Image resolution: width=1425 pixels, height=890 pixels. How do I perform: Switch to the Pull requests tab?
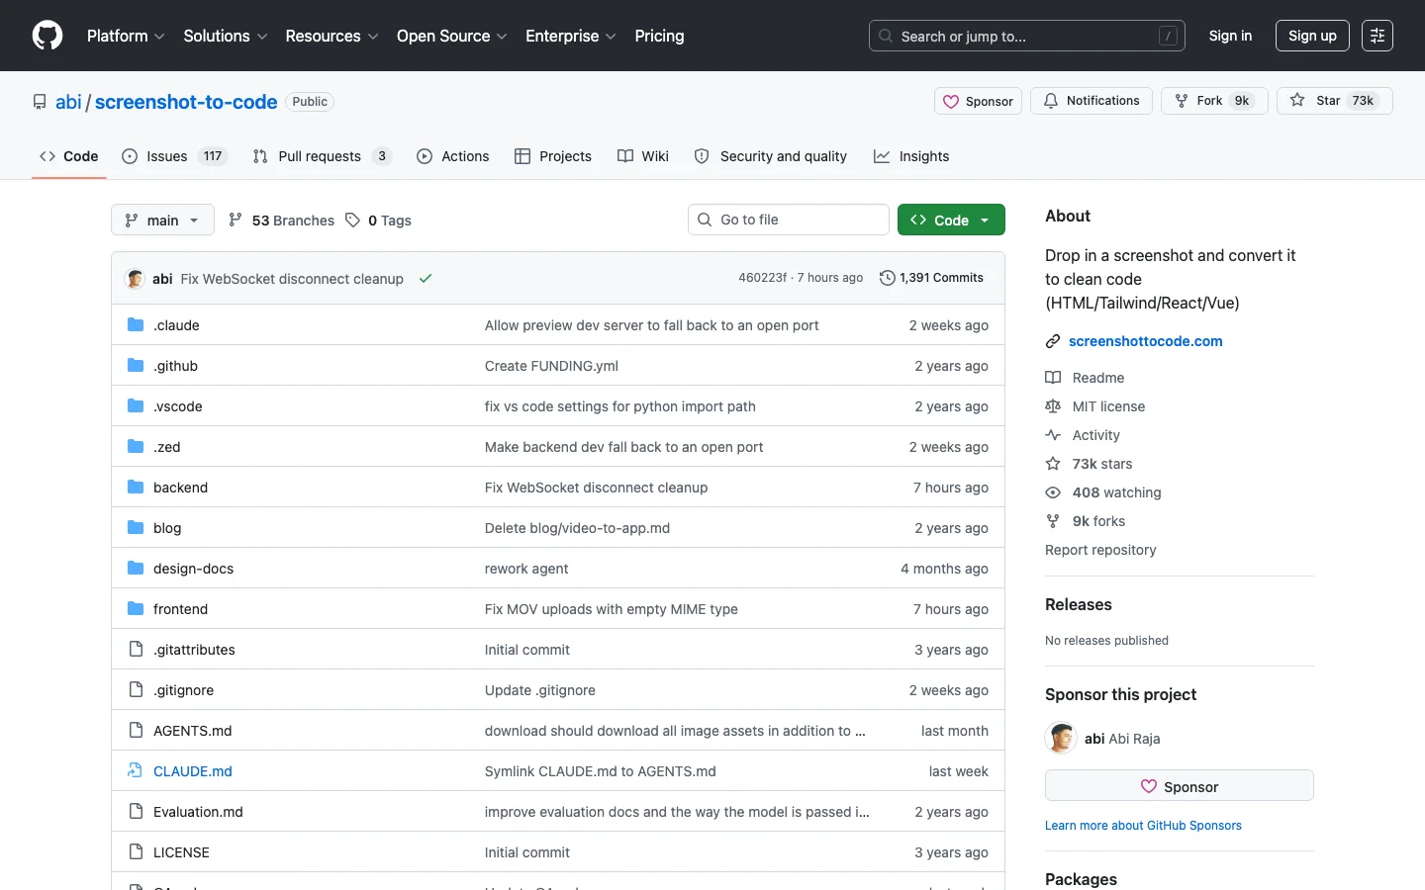(322, 156)
